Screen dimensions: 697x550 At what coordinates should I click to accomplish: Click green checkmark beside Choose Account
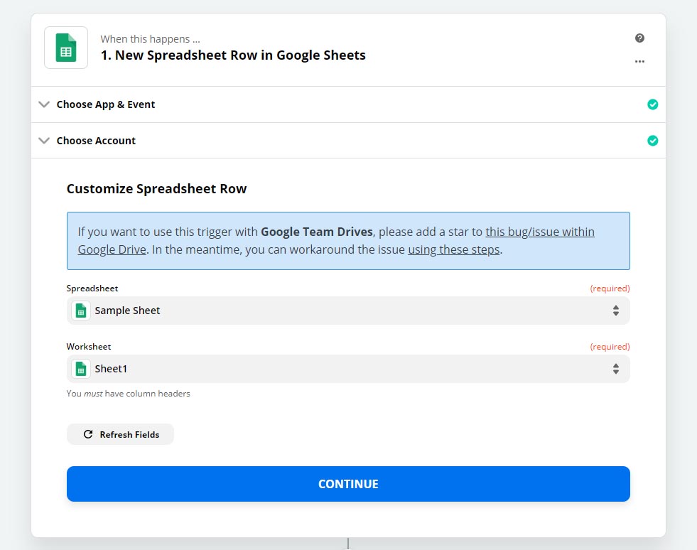(652, 141)
